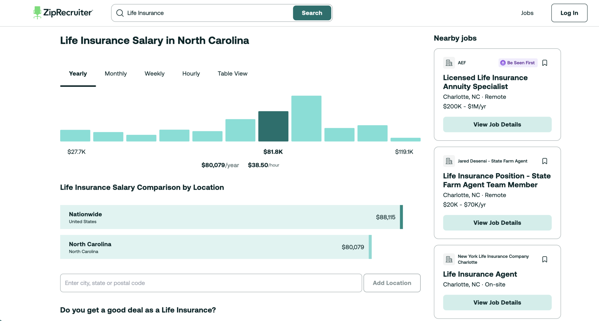Screen dimensions: 599x321
Task: Click New York Life company building icon
Action: click(x=449, y=259)
